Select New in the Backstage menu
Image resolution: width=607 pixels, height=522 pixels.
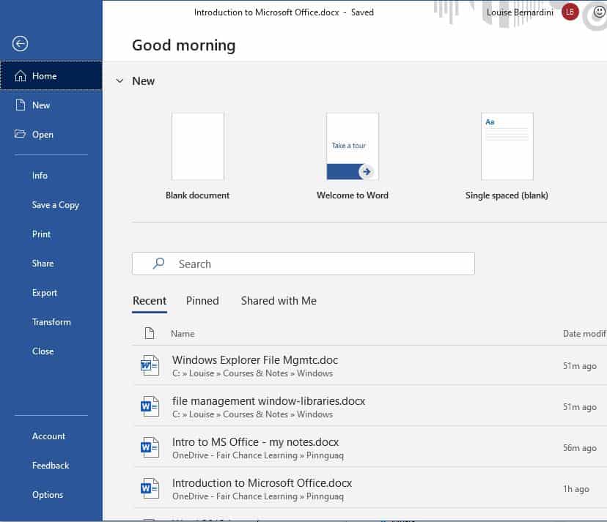coord(51,105)
